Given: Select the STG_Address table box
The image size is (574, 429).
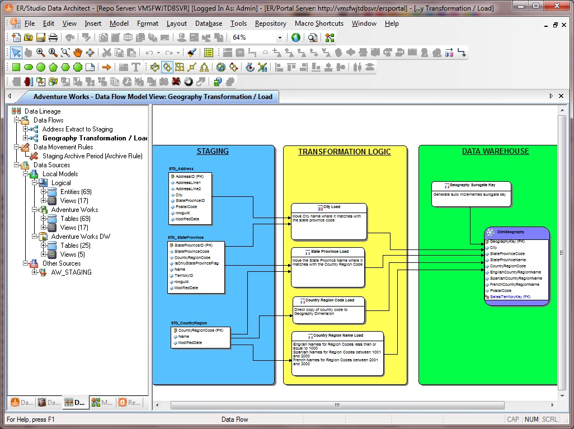Looking at the screenshot, I should 190,199.
